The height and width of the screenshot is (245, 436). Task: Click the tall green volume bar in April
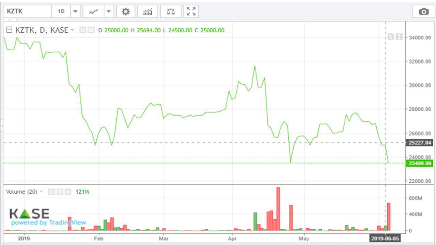point(255,222)
